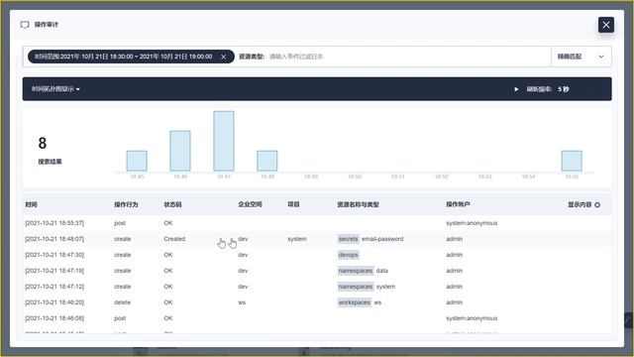The width and height of the screenshot is (634, 357).
Task: Open log entry at 2021-10-21 18:47:12
Action: (x=317, y=287)
